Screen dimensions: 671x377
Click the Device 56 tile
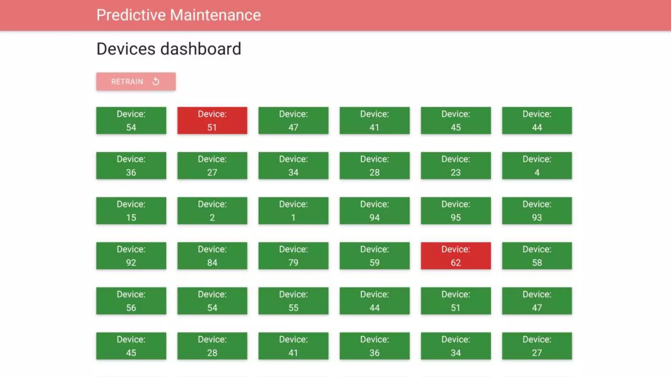pos(131,301)
